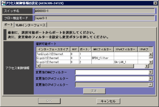Open the 変更後のIPv6フィルター dropdown
This screenshot has width=159, height=107.
click(151, 85)
